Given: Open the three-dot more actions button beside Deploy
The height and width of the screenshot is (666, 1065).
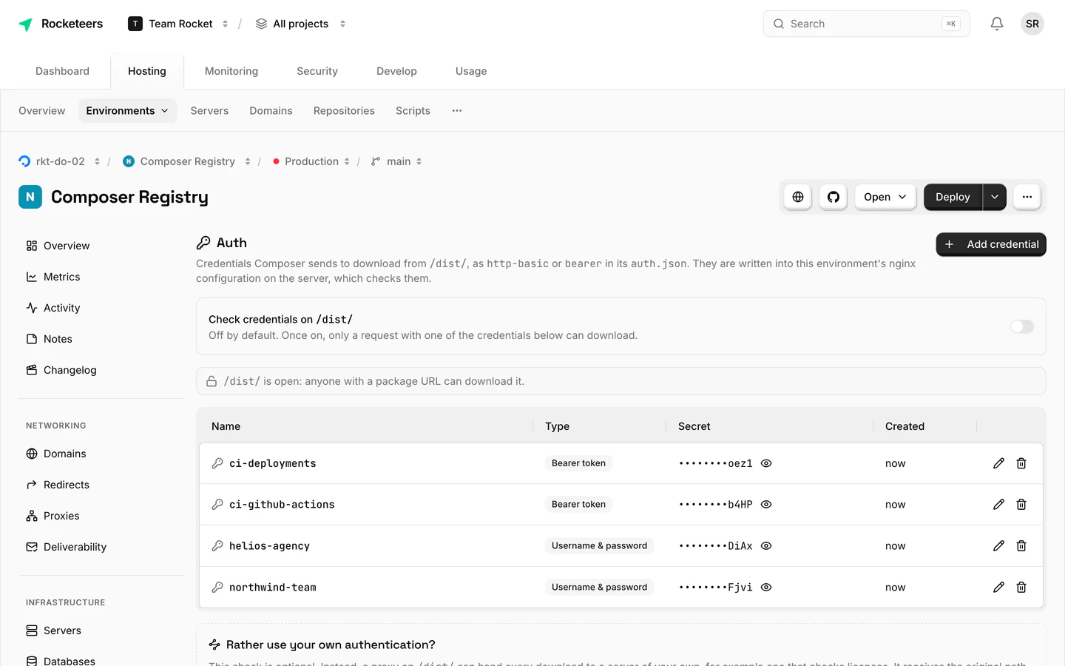Looking at the screenshot, I should 1027,197.
